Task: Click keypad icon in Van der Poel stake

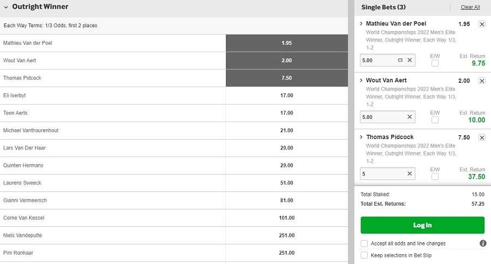Action: pos(400,60)
